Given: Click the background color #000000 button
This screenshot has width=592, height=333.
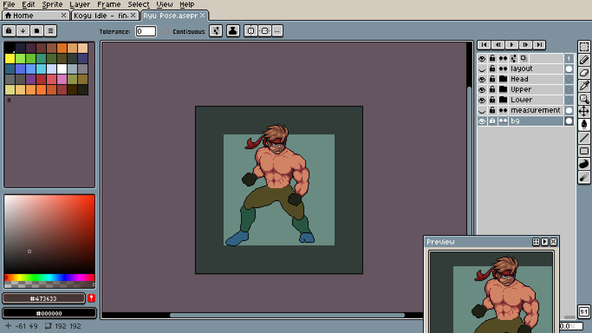Looking at the screenshot, I should point(49,313).
